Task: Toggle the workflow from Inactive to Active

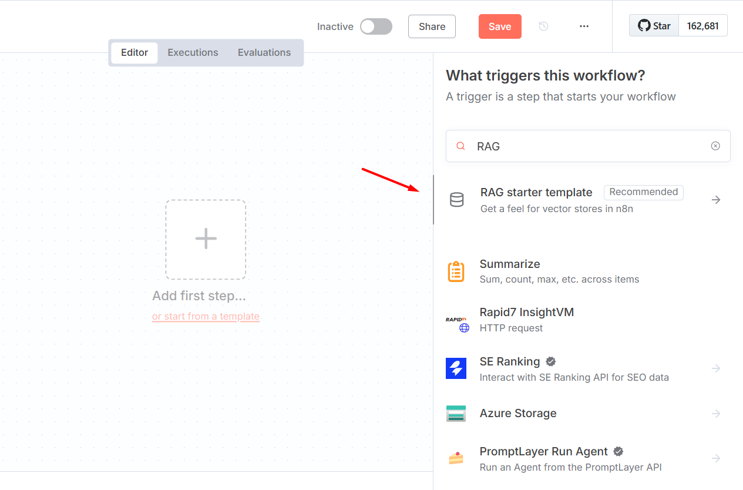Action: pos(376,26)
